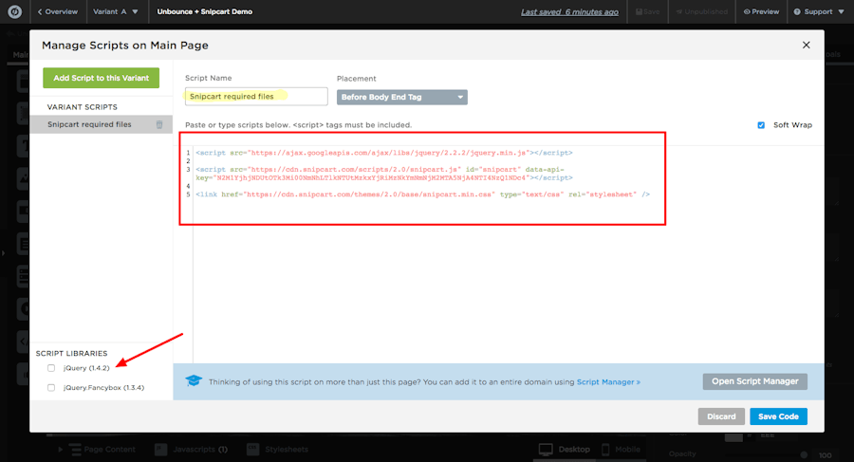
Task: Open the Variant A dropdown
Action: (116, 11)
